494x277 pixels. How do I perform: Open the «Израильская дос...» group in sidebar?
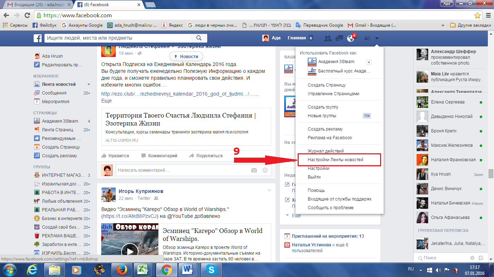(x=62, y=184)
